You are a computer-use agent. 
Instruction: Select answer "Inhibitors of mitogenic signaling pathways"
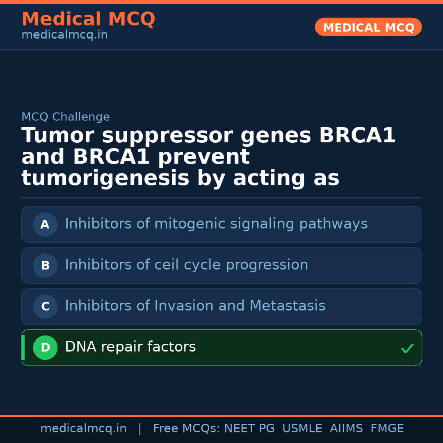point(216,224)
